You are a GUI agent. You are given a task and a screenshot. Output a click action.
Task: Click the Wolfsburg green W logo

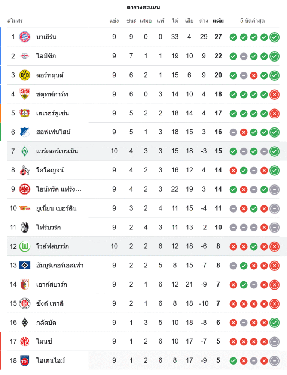click(25, 246)
